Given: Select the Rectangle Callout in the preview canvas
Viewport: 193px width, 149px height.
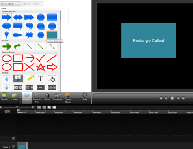Looking at the screenshot, I should click(x=148, y=40).
